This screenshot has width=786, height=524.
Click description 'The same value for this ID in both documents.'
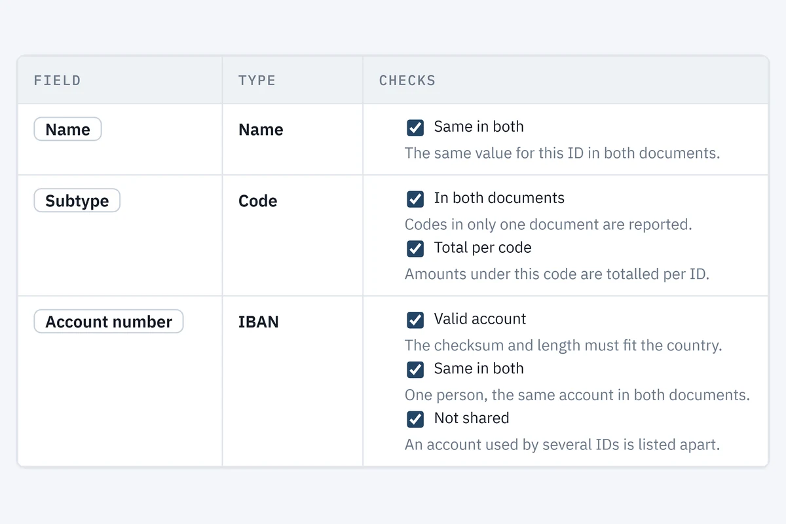(562, 153)
